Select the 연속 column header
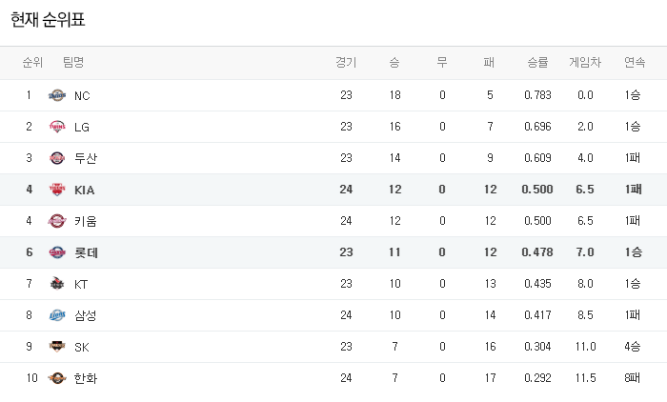667x402 pixels. pos(635,63)
